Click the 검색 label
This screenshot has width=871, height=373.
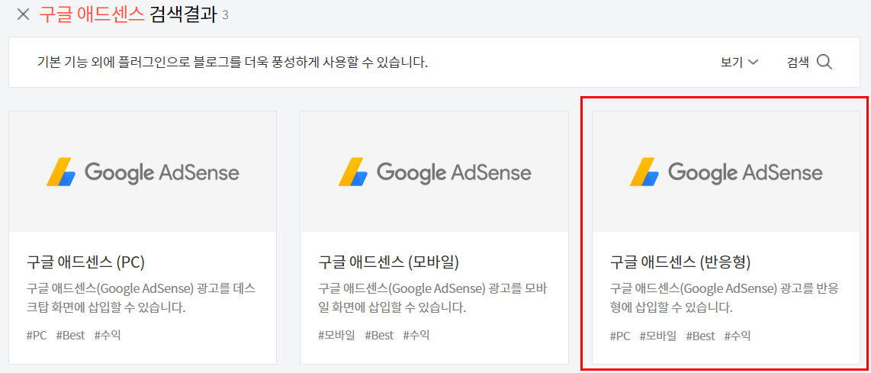point(799,63)
